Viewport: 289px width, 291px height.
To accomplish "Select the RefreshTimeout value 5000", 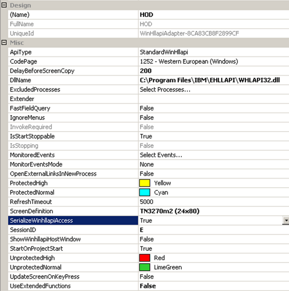I will click(147, 202).
